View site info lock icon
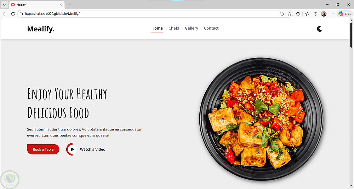 tap(21, 14)
